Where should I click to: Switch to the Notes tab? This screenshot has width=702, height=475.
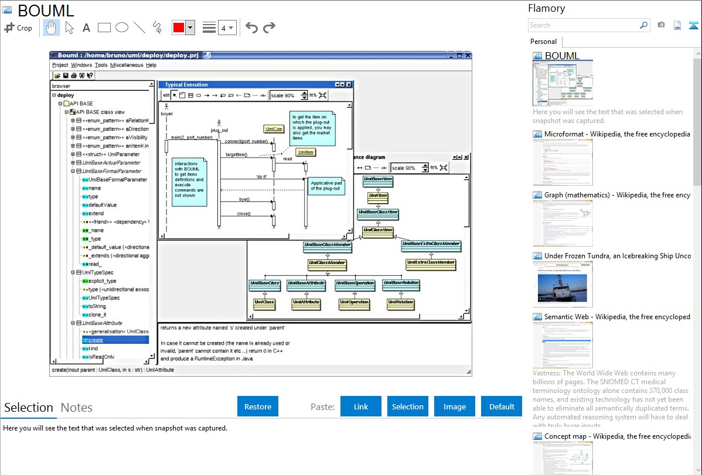coord(77,408)
